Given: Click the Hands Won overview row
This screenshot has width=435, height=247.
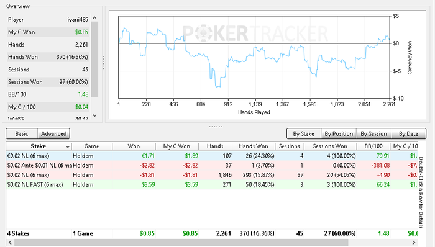Looking at the screenshot, I should click(x=48, y=57).
